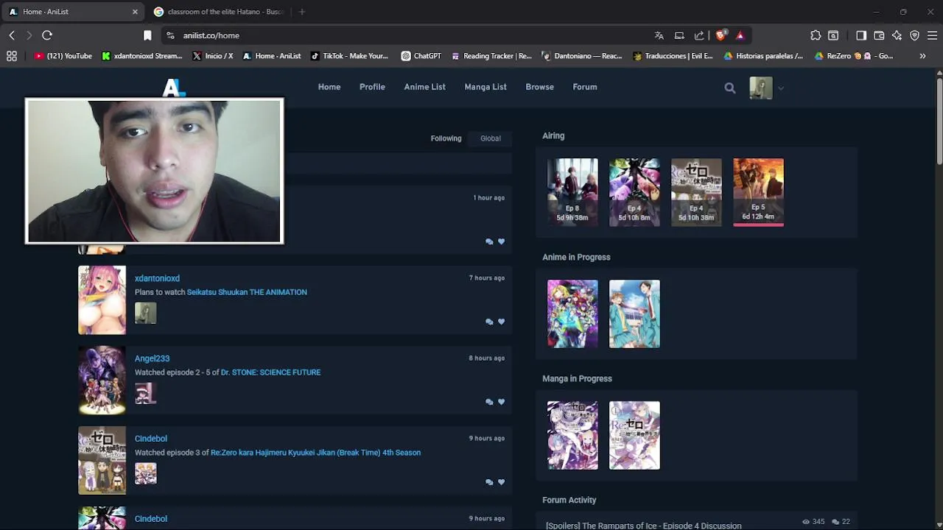Open the browser hamburger menu
Viewport: 943px width, 530px height.
click(932, 35)
